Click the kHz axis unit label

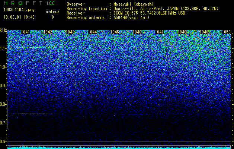pos(3,30)
